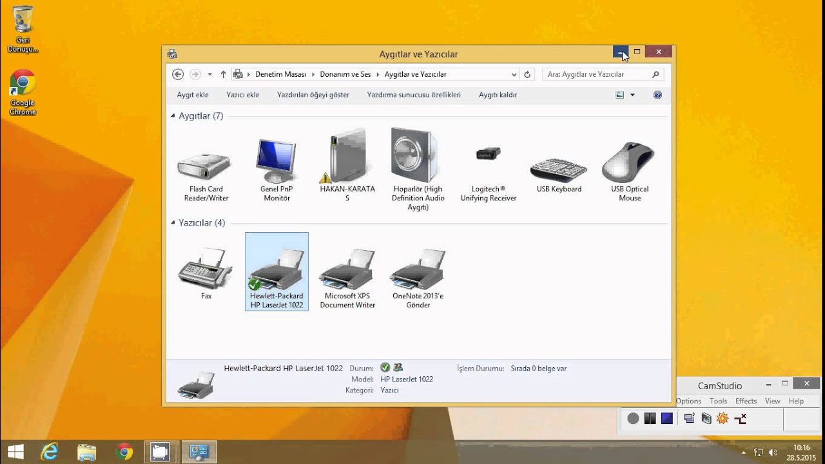Click the 'HP LaserJet 1022' model value
Viewport: 825px width, 464px height.
coord(407,380)
